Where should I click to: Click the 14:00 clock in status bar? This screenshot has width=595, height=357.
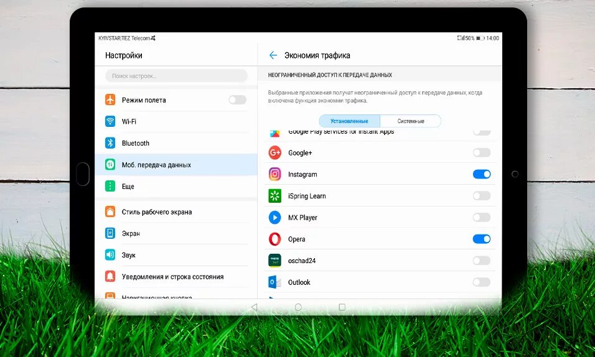point(492,38)
